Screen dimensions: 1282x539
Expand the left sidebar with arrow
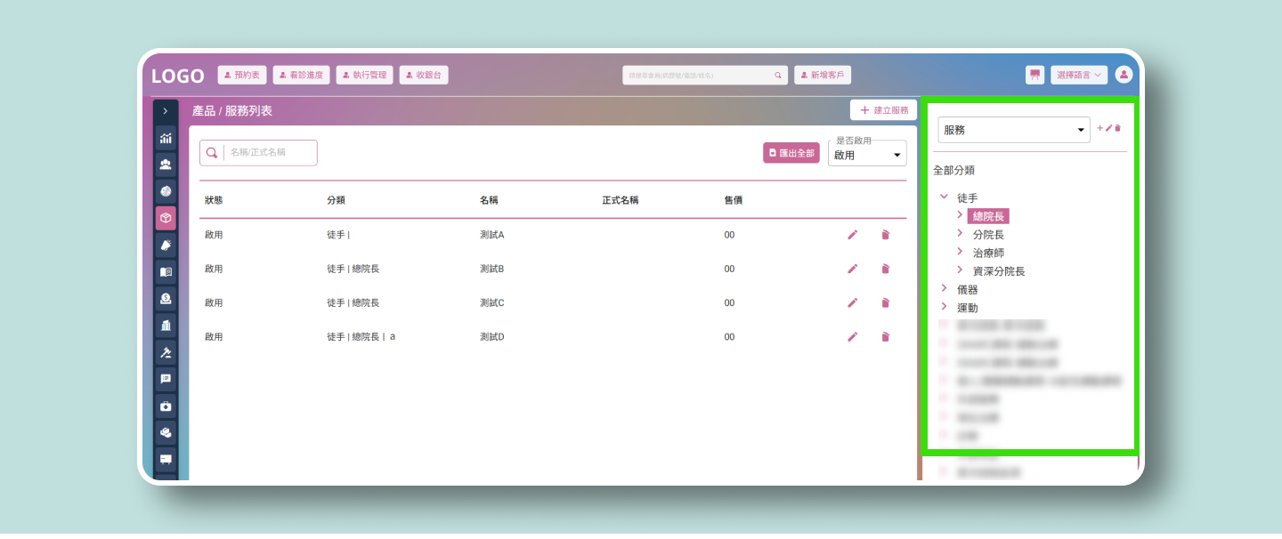166,111
